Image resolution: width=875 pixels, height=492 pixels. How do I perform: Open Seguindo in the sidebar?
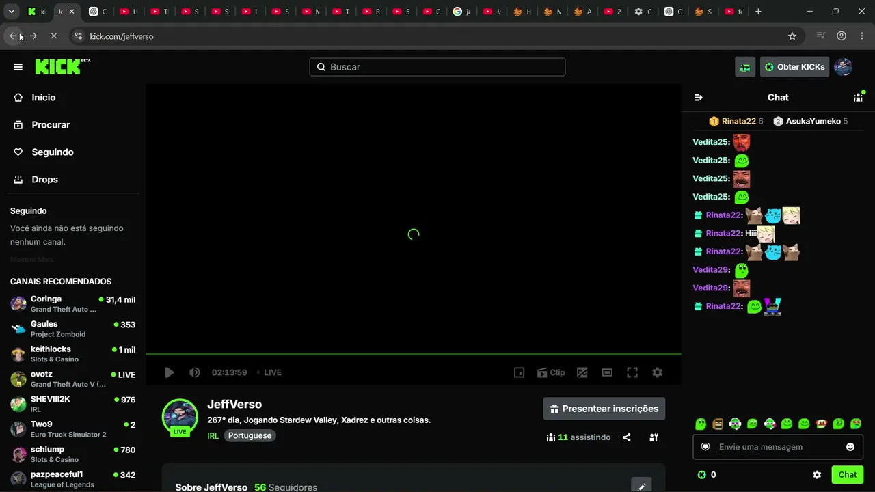tap(72, 152)
